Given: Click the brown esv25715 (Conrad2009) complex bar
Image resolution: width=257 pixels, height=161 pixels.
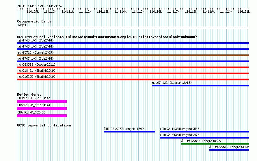Looking at the screenshot, I should (x=133, y=55).
